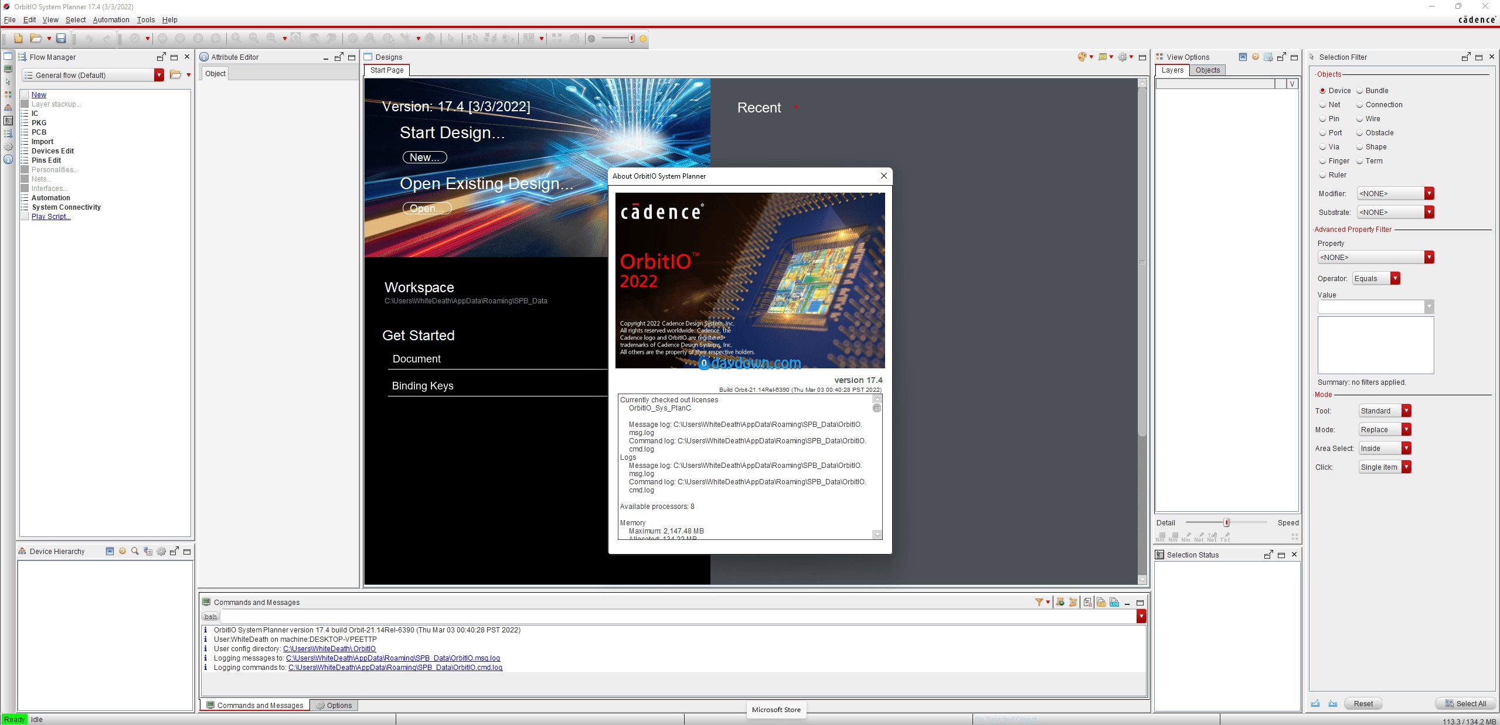This screenshot has width=1500, height=725.
Task: Click the undock icon of Flow Manager panel
Action: 161,57
